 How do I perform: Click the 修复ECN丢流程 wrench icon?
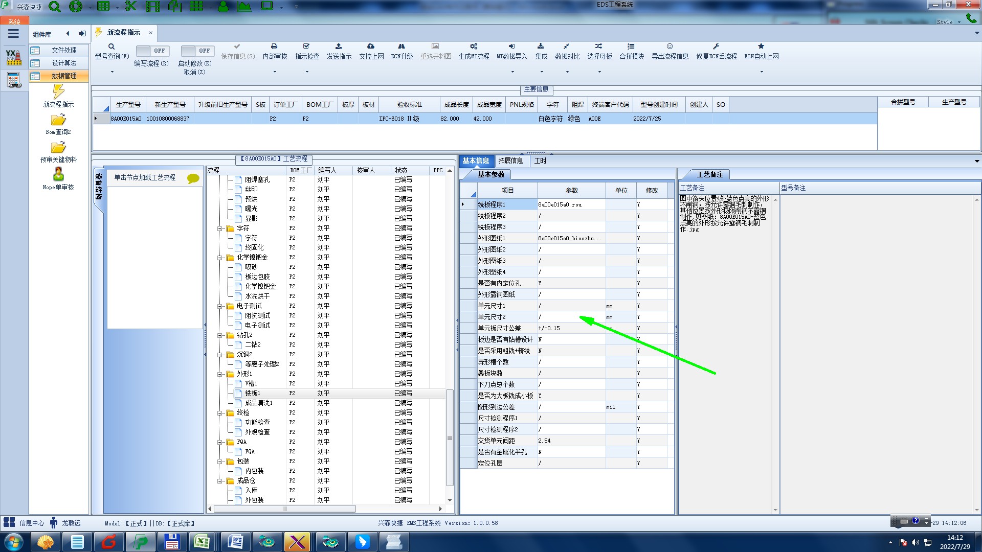click(716, 47)
